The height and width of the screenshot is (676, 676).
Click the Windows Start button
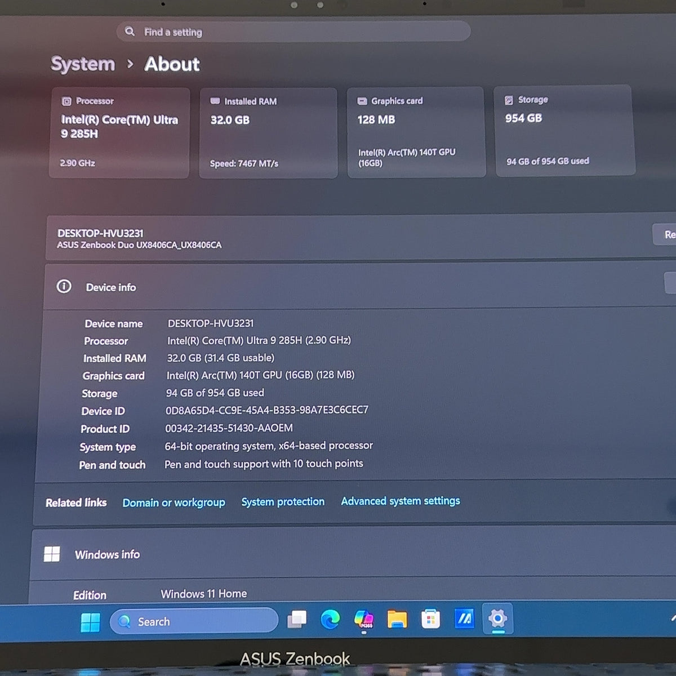click(x=90, y=622)
